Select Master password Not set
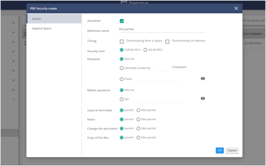The width and height of the screenshot is (266, 166). click(121, 90)
